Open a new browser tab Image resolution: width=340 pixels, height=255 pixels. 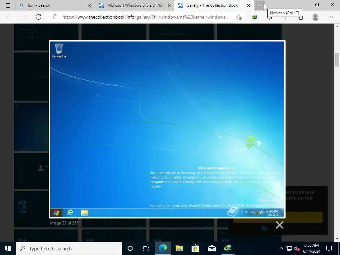coord(260,5)
